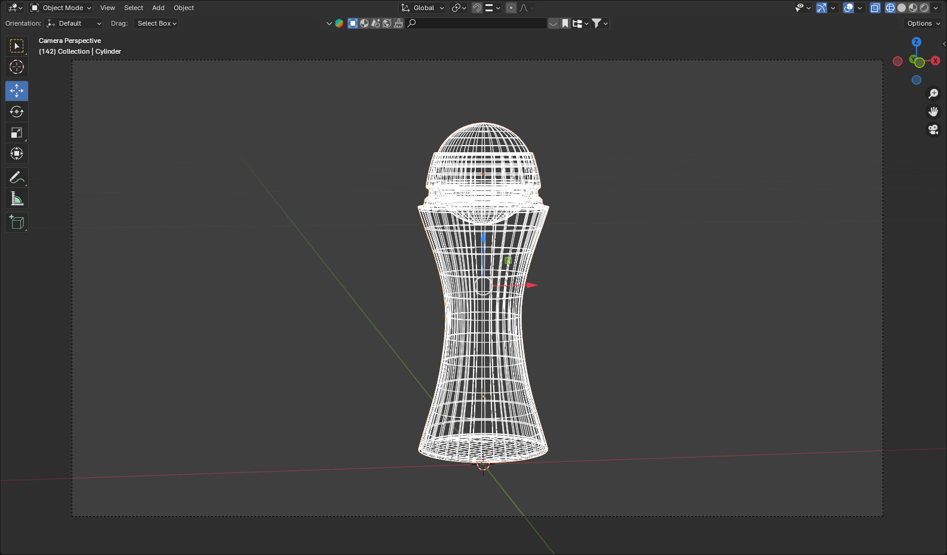
Task: Open the Global transform orientation dropdown
Action: coord(423,8)
